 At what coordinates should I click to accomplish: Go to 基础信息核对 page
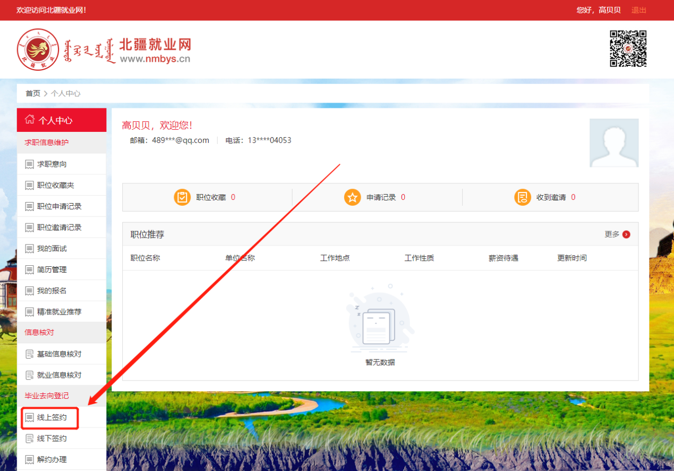[x=59, y=354]
